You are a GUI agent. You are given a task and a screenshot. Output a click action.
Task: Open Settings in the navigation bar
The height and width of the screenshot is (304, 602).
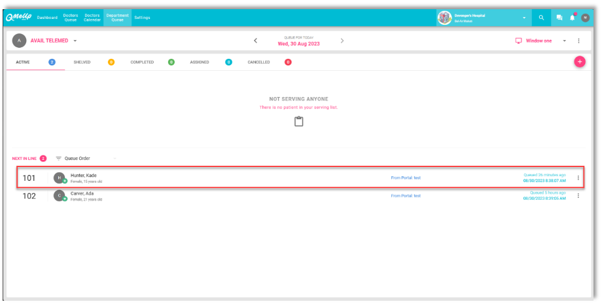click(x=142, y=18)
